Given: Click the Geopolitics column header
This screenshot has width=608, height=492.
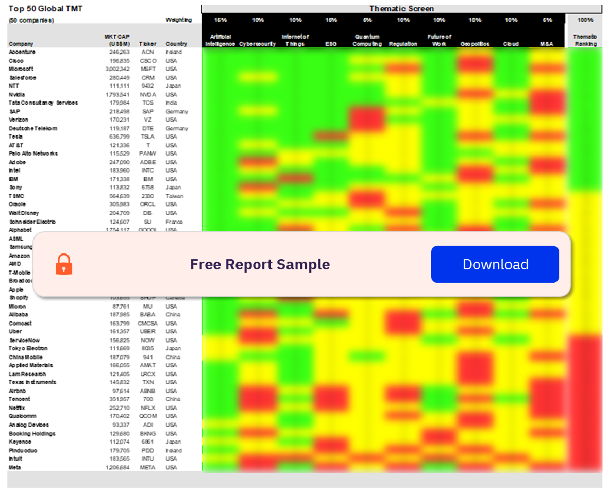Looking at the screenshot, I should point(475,44).
